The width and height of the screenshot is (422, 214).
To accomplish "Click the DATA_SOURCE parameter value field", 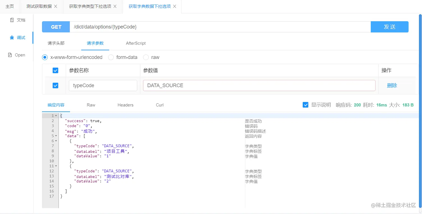I will point(259,85).
